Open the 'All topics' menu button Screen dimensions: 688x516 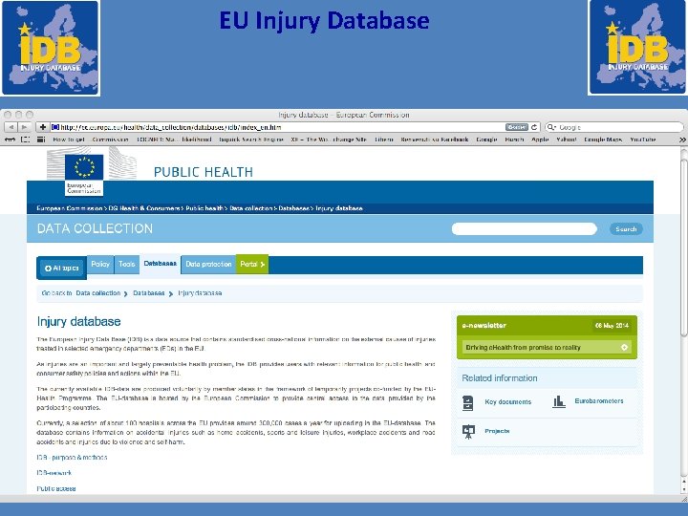(62, 269)
